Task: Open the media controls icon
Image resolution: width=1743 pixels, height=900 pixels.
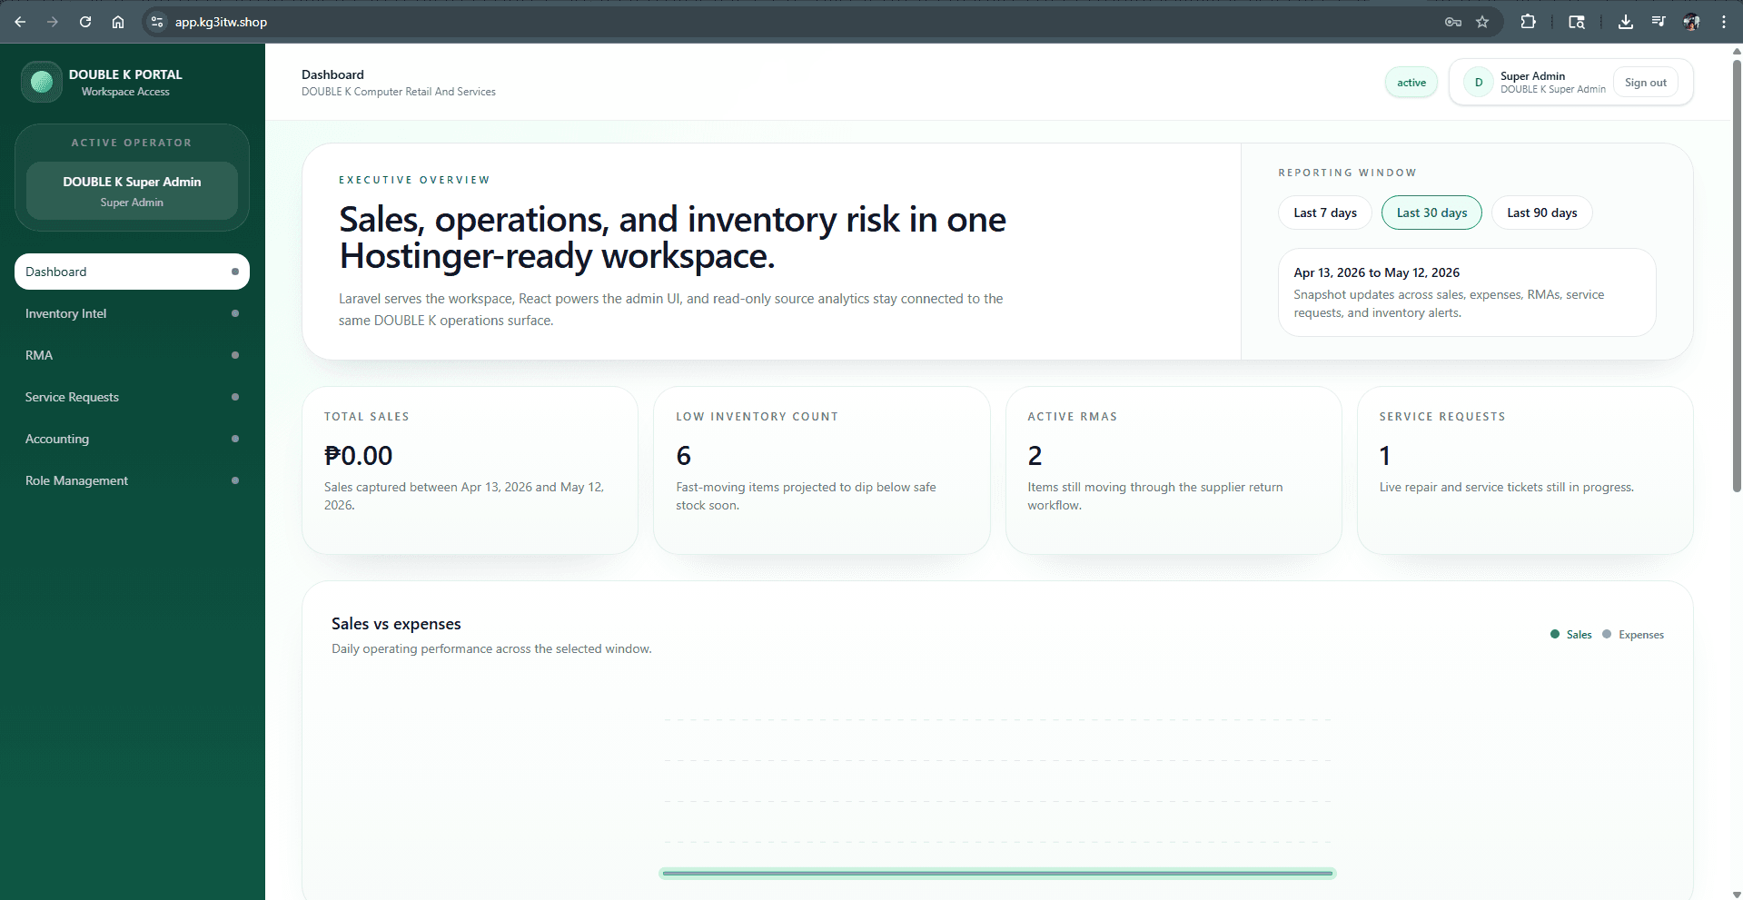Action: pos(1659,22)
